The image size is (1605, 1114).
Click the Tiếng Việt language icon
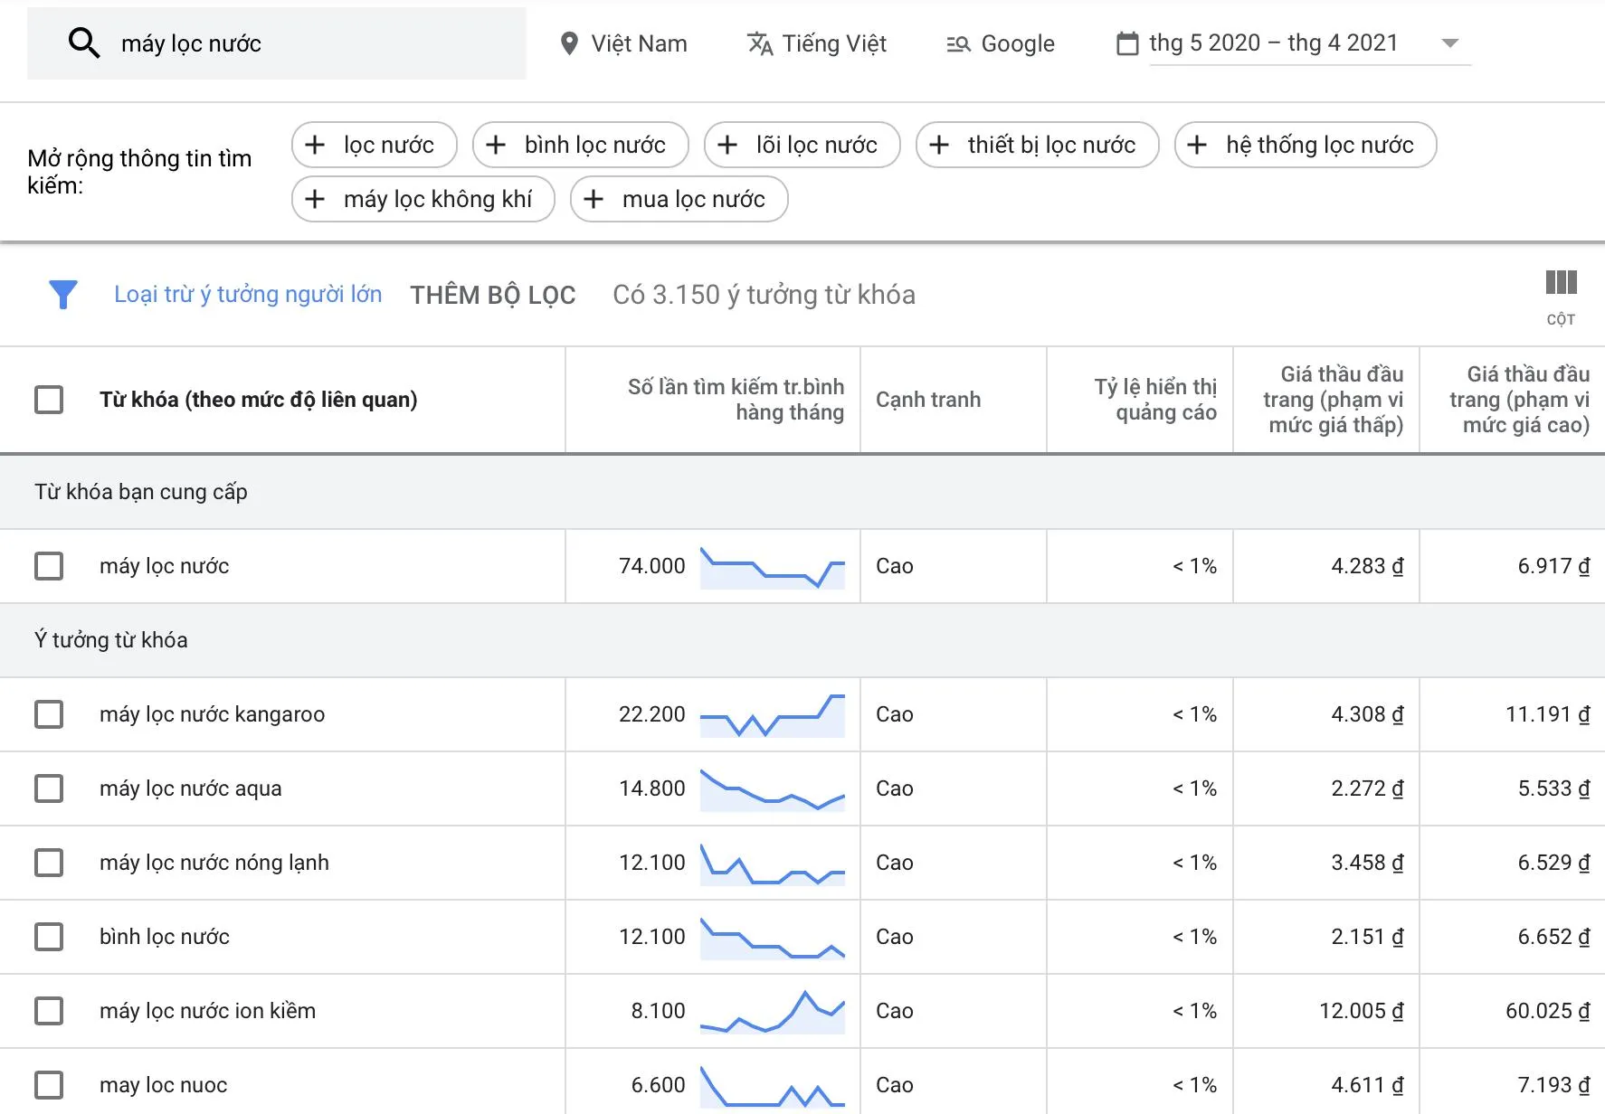[x=760, y=43]
